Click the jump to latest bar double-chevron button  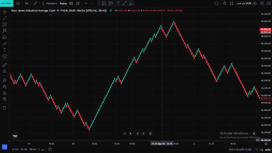tap(254, 133)
